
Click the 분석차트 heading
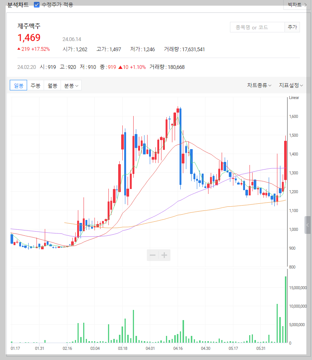(18, 5)
